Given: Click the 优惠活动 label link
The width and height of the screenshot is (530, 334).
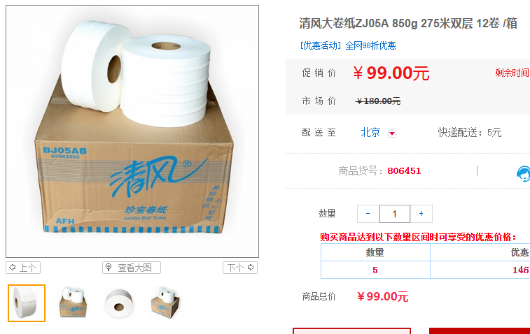Looking at the screenshot, I should [x=321, y=45].
